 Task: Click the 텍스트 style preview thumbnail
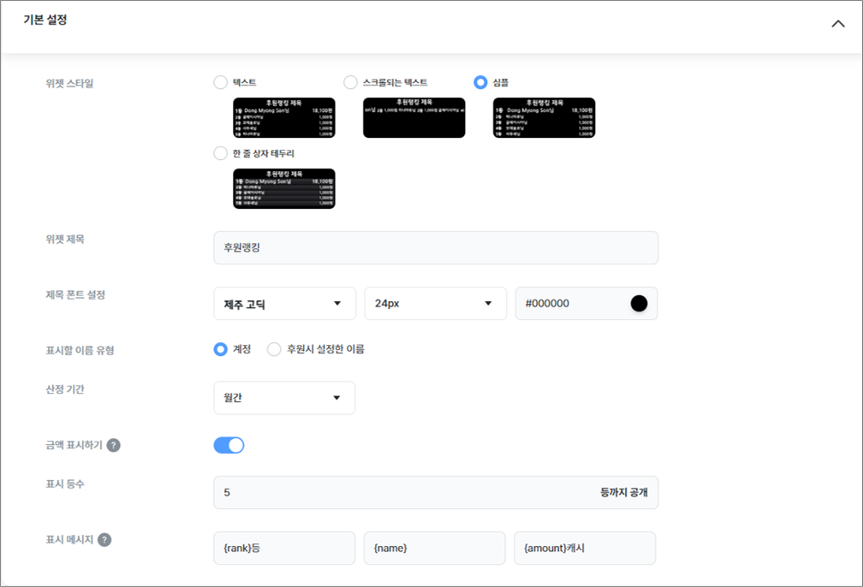284,118
